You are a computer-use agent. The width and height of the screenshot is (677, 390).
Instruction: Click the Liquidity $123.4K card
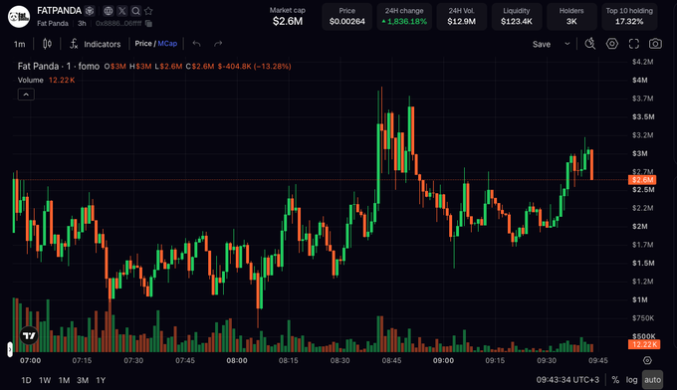[517, 16]
